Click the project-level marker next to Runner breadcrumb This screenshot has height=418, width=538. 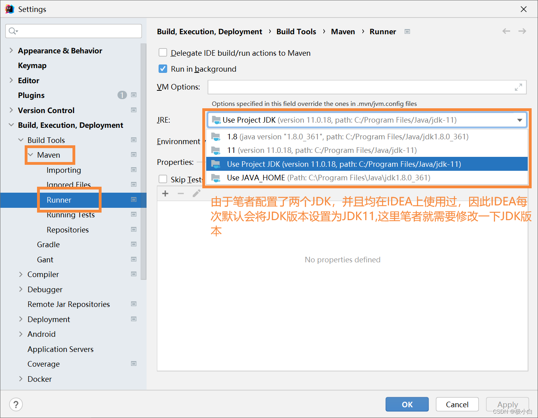tap(407, 31)
